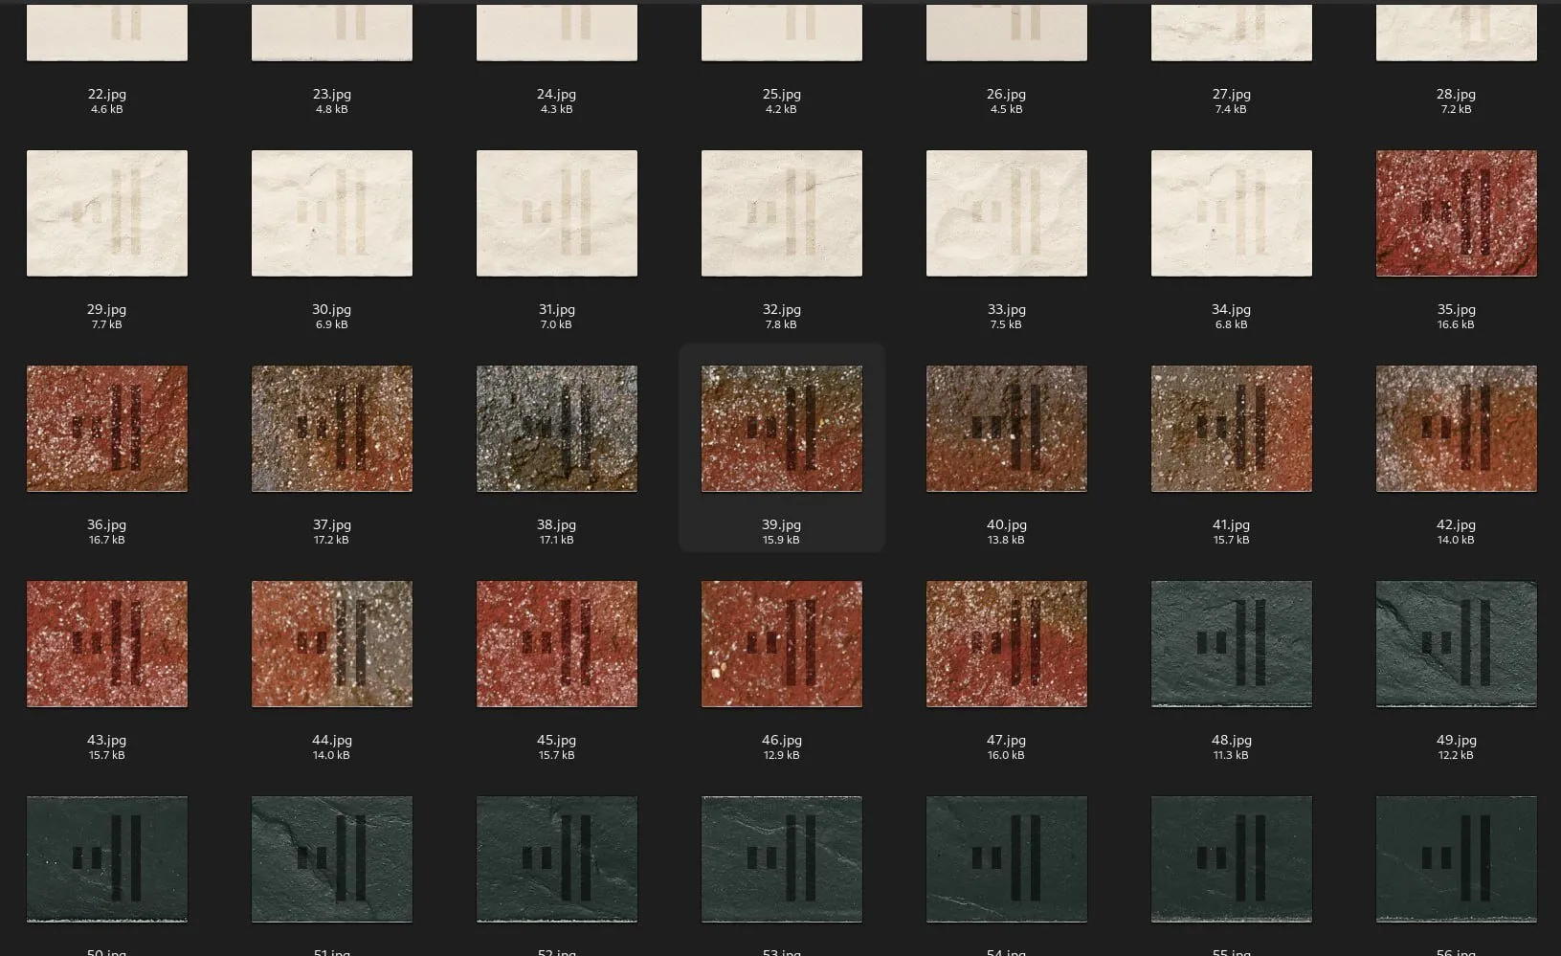The height and width of the screenshot is (956, 1561).
Task: Click the file name 22.jpg
Action: pyautogui.click(x=107, y=94)
